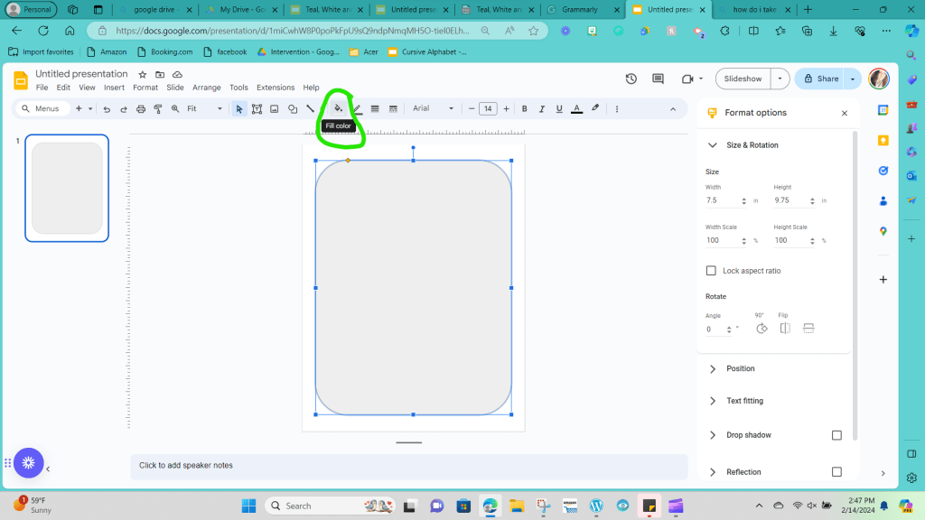Click the Fill color paint bucket icon
Viewport: 925px width, 520px height.
click(x=339, y=108)
